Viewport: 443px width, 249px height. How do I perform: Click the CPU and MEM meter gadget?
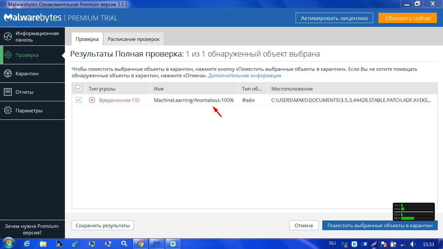(413, 212)
